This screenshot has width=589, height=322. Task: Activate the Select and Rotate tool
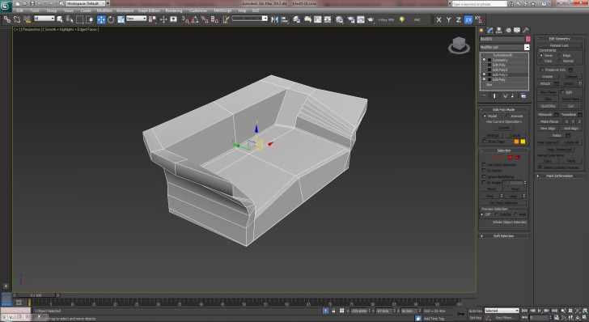[111, 19]
